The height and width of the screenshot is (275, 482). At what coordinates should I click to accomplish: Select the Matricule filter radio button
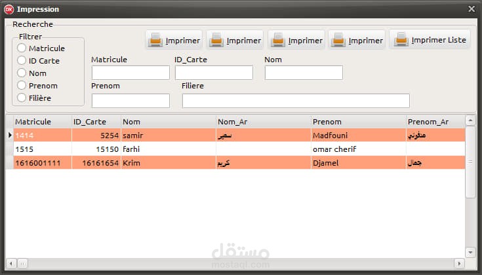coord(22,48)
